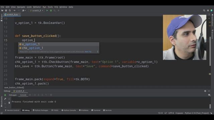214x120 pixels.
Task: Click the JetBrains Toolbox icon at top right
Action: (212, 10)
